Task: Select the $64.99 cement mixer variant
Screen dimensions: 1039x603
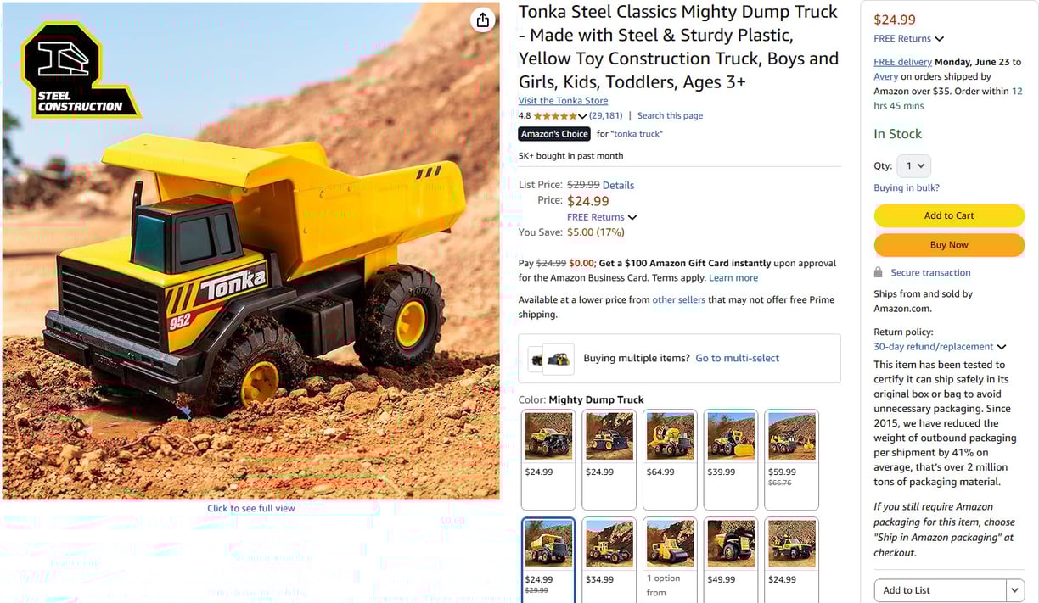Action: [x=670, y=460]
